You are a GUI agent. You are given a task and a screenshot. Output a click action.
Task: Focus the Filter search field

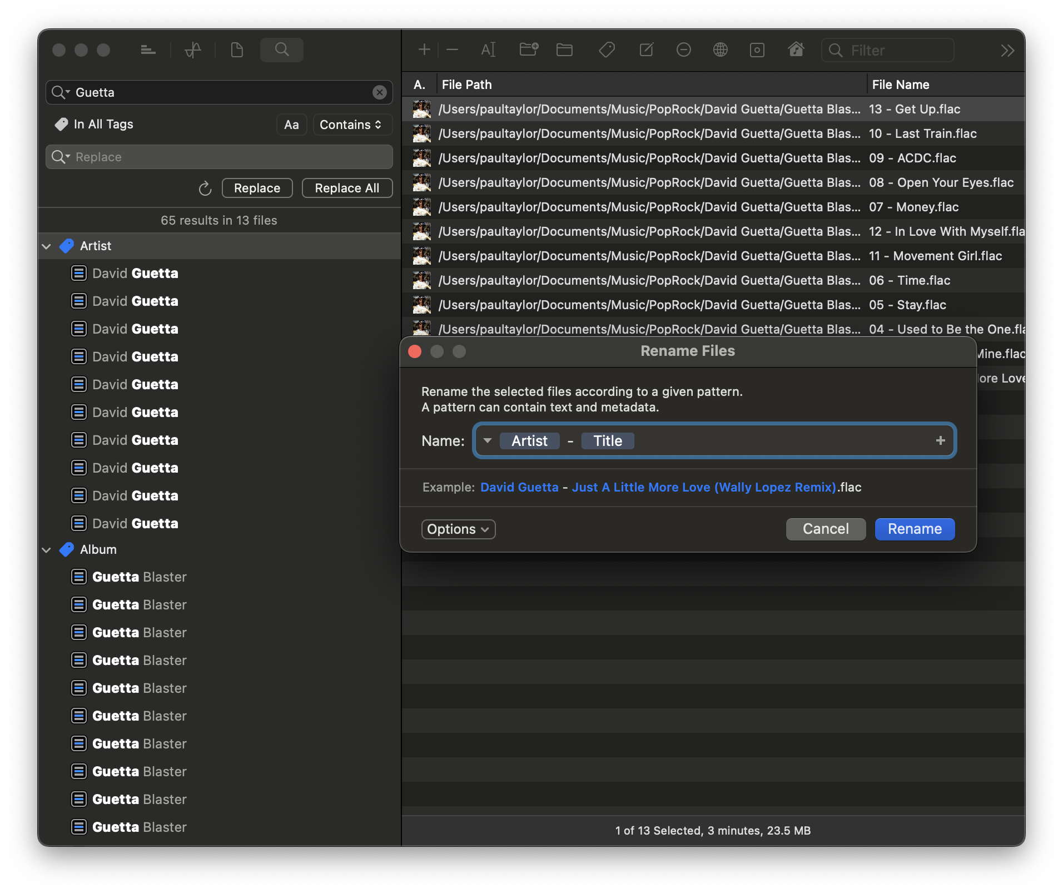[x=888, y=51]
